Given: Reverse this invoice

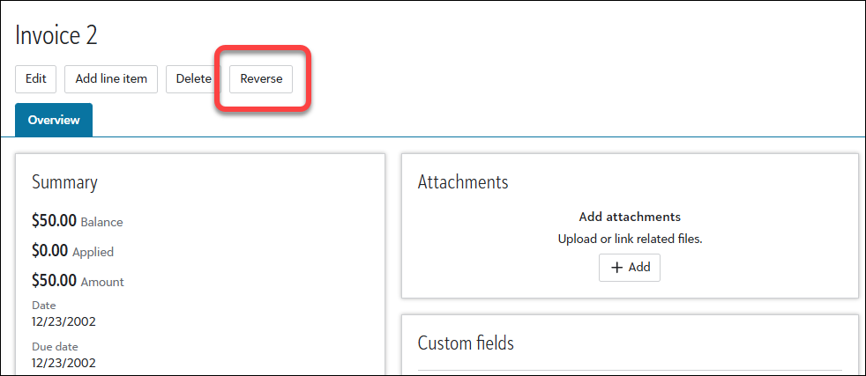Looking at the screenshot, I should [261, 78].
